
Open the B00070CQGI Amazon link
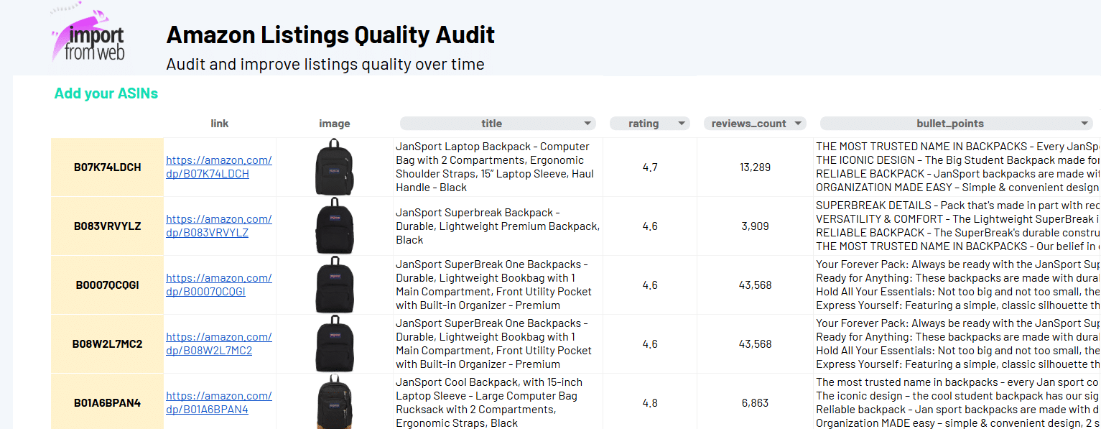[x=218, y=285]
